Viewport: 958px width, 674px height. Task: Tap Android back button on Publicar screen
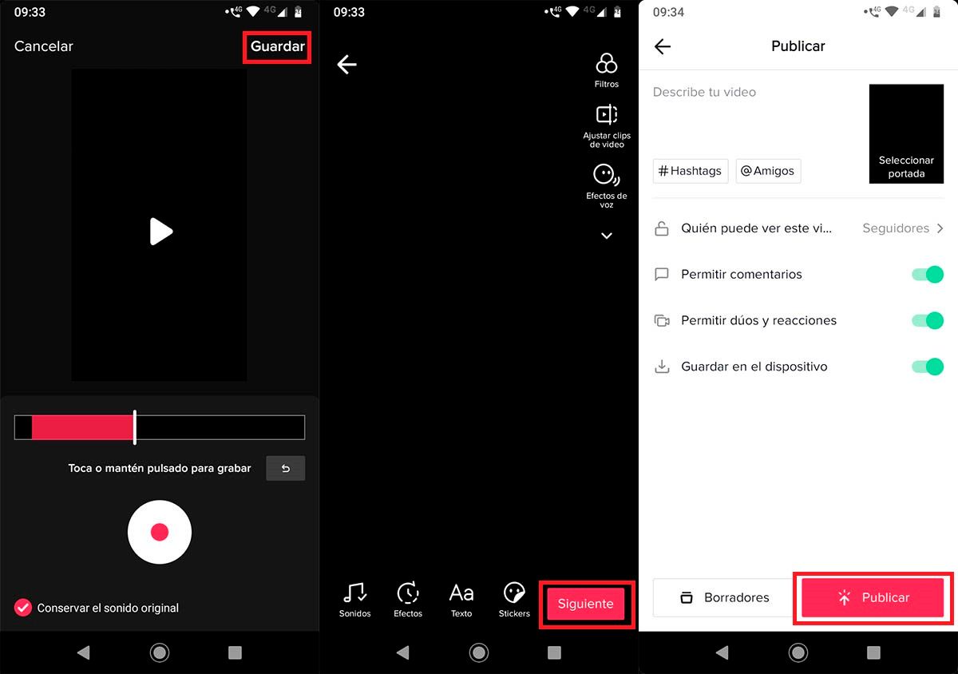pos(722,652)
